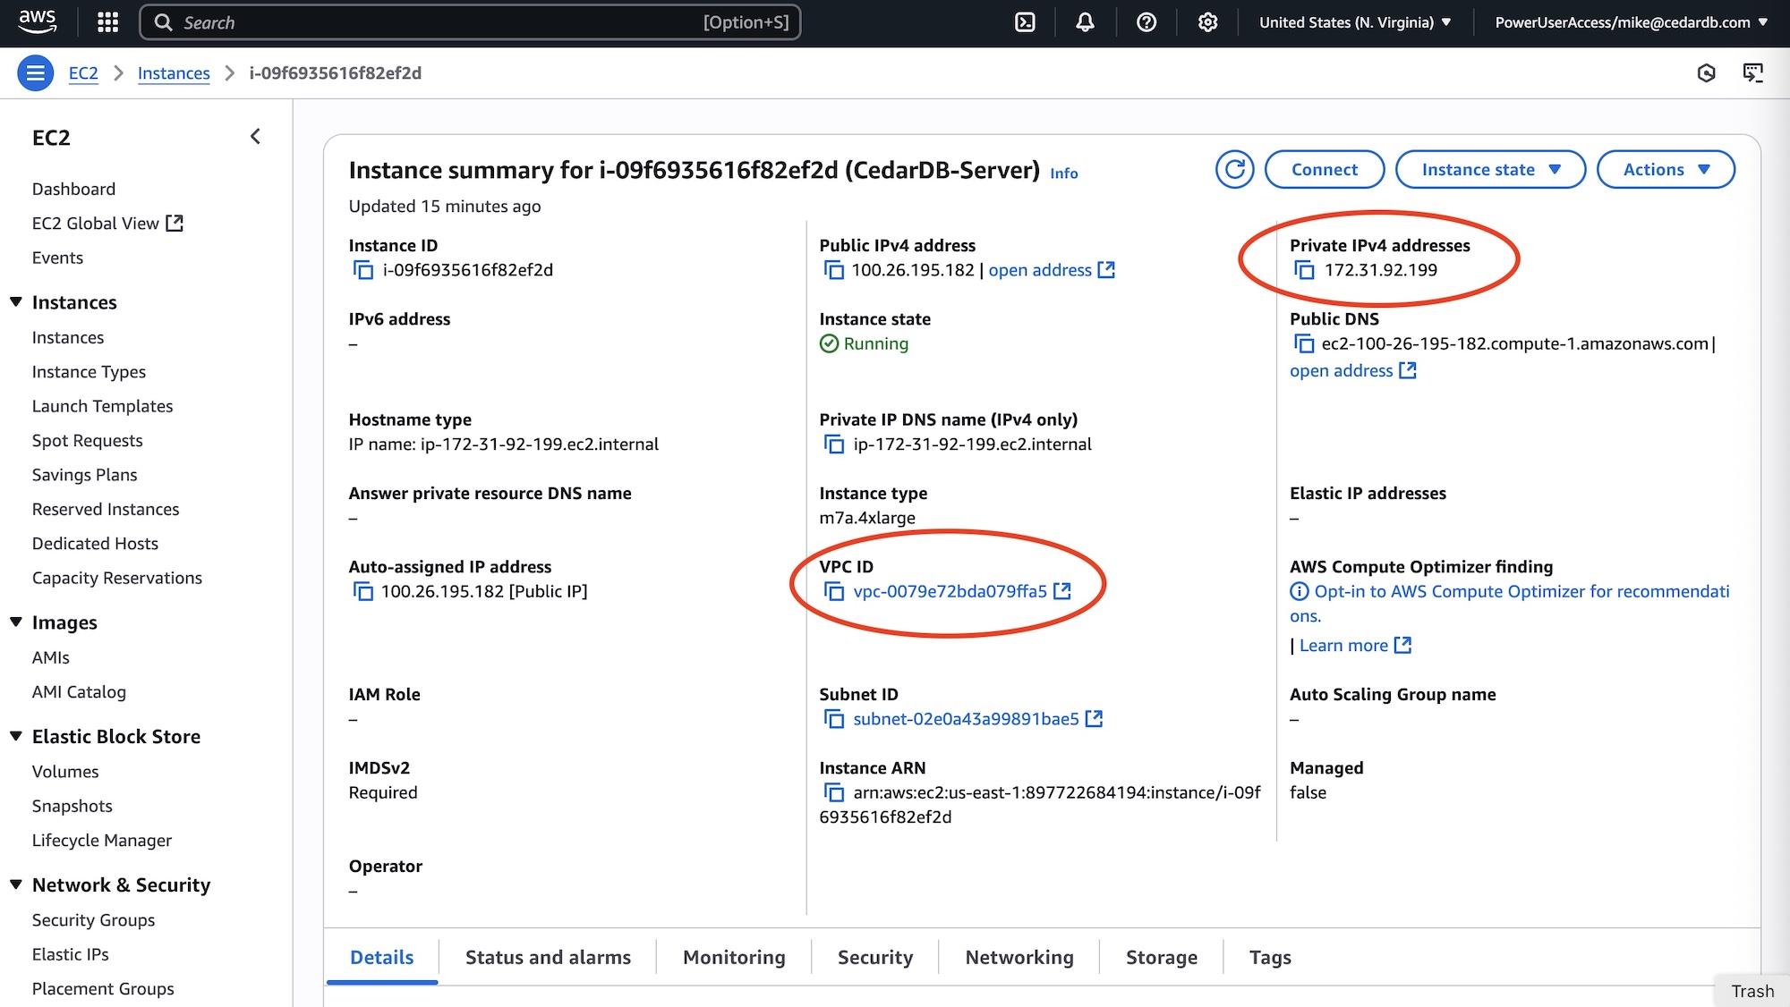The width and height of the screenshot is (1790, 1007).
Task: Open the navigation hamburger menu
Action: pyautogui.click(x=35, y=72)
